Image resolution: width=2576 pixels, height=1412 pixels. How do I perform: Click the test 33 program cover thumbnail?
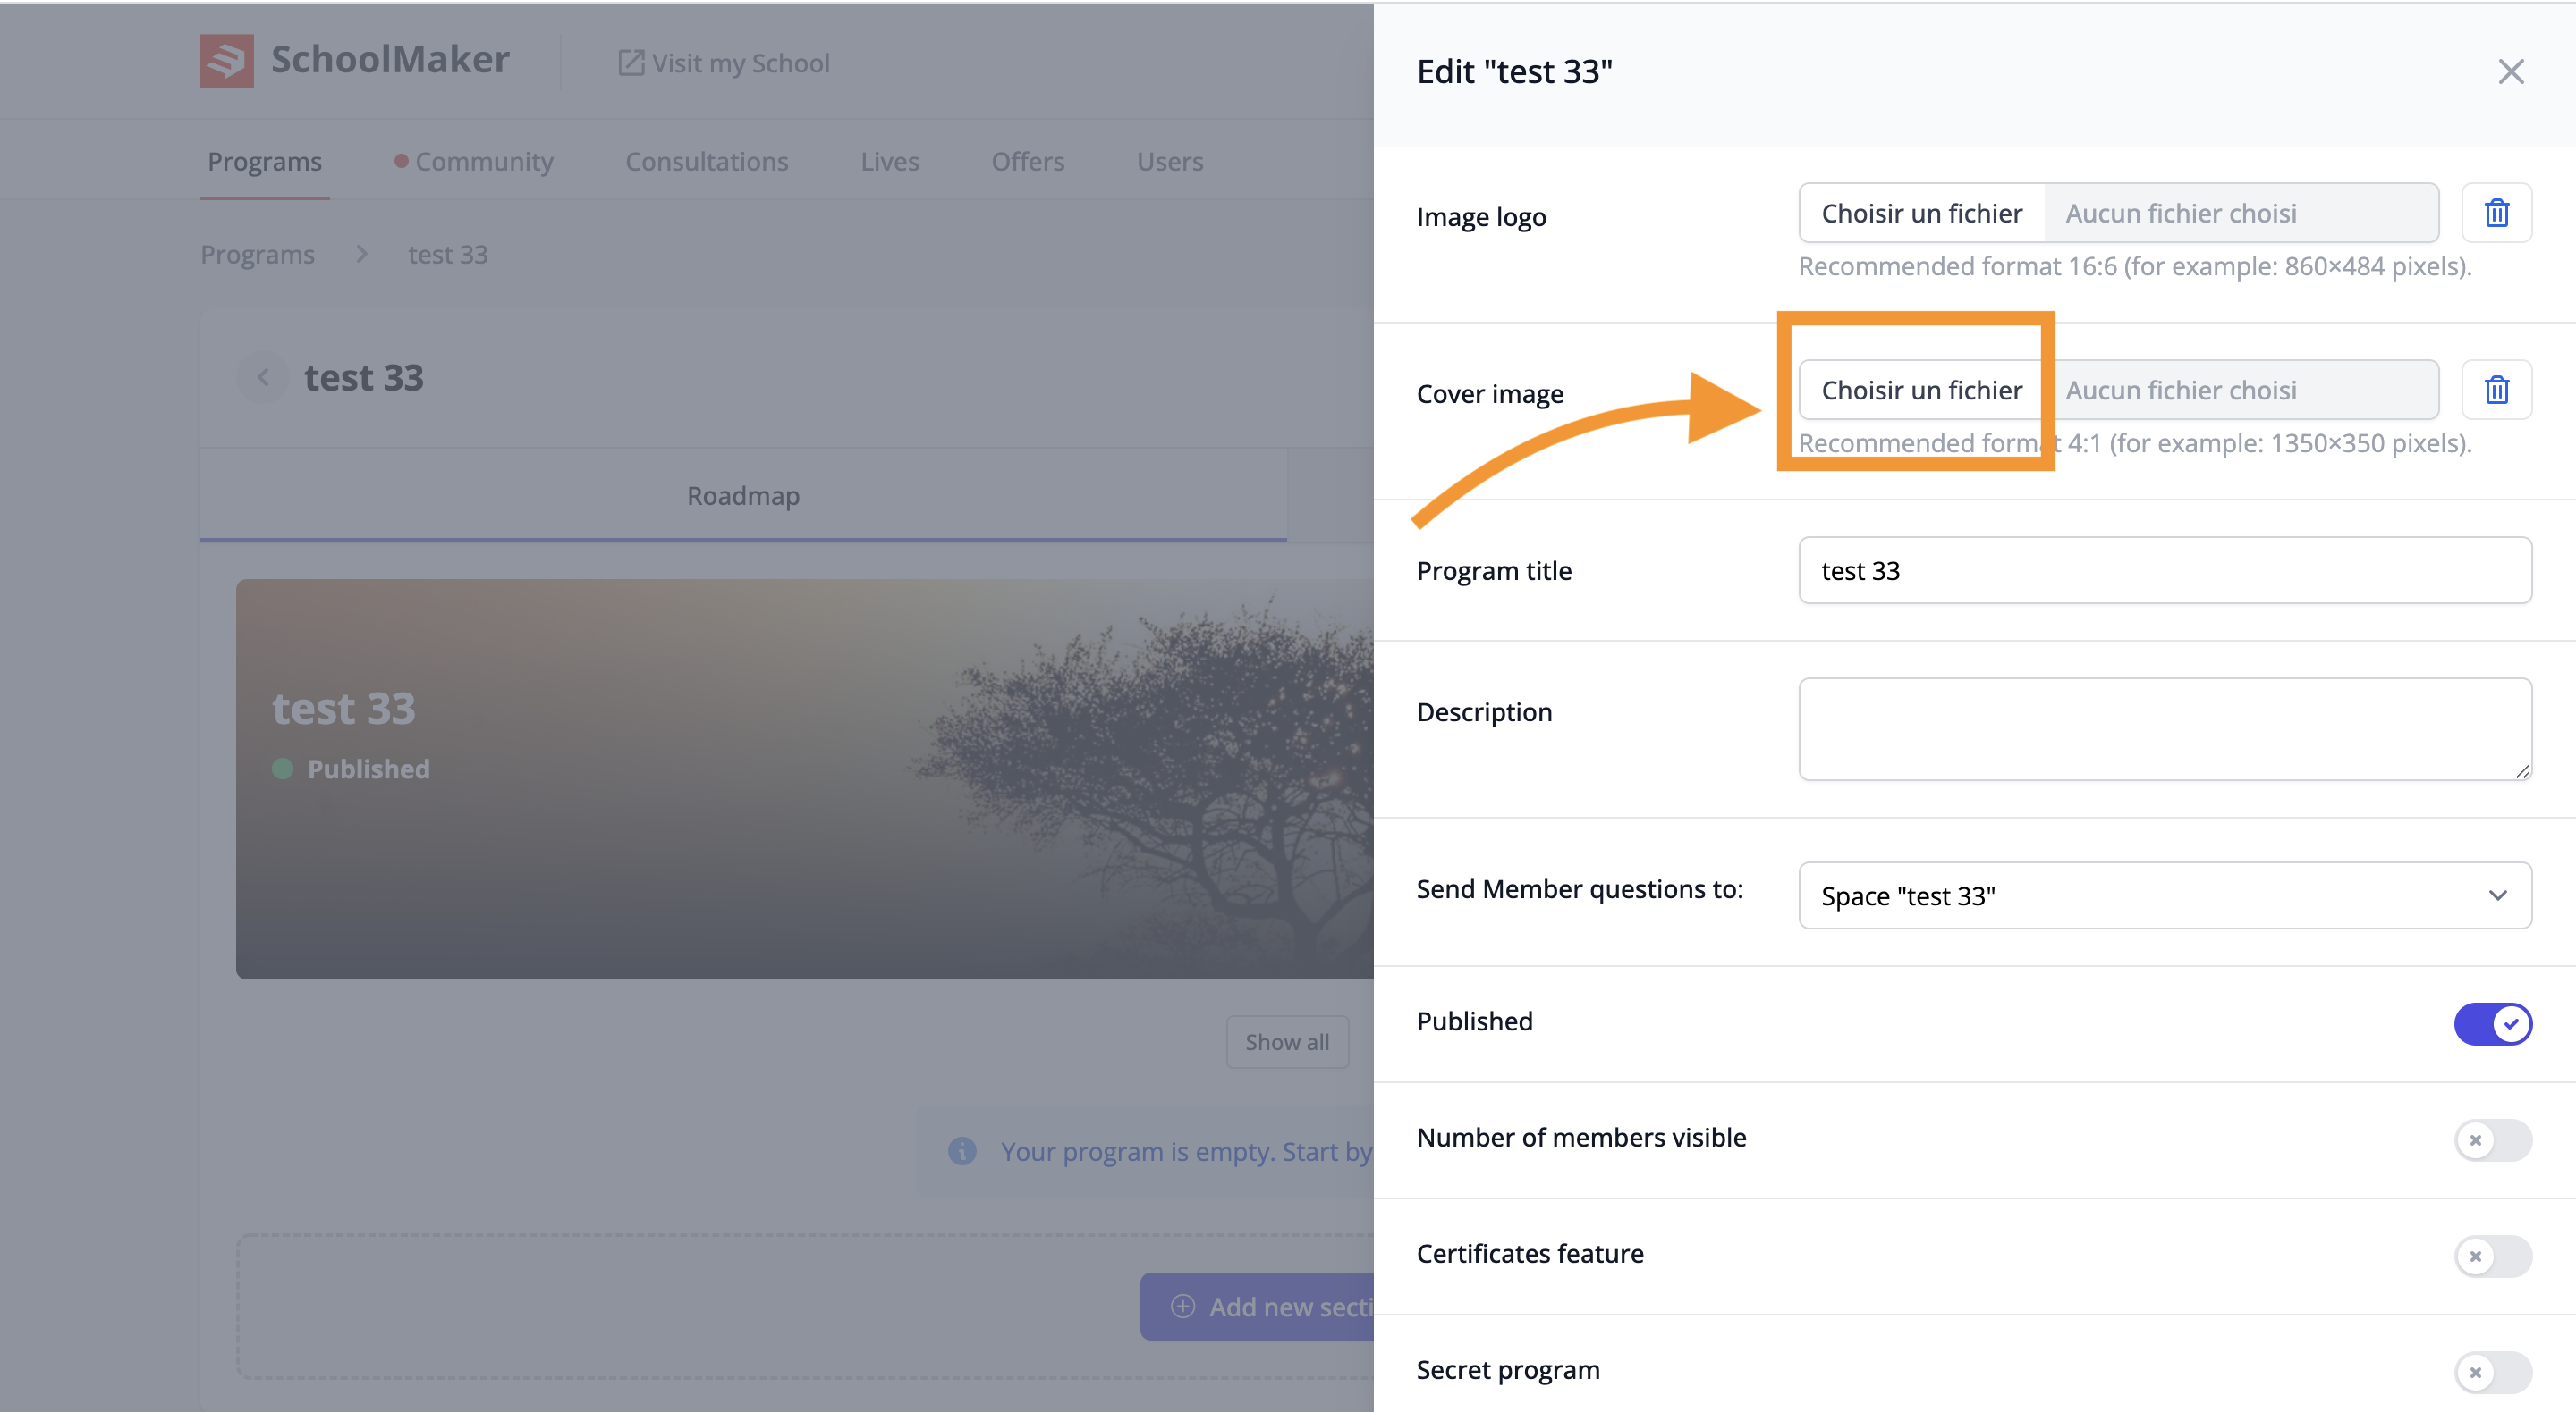(805, 779)
